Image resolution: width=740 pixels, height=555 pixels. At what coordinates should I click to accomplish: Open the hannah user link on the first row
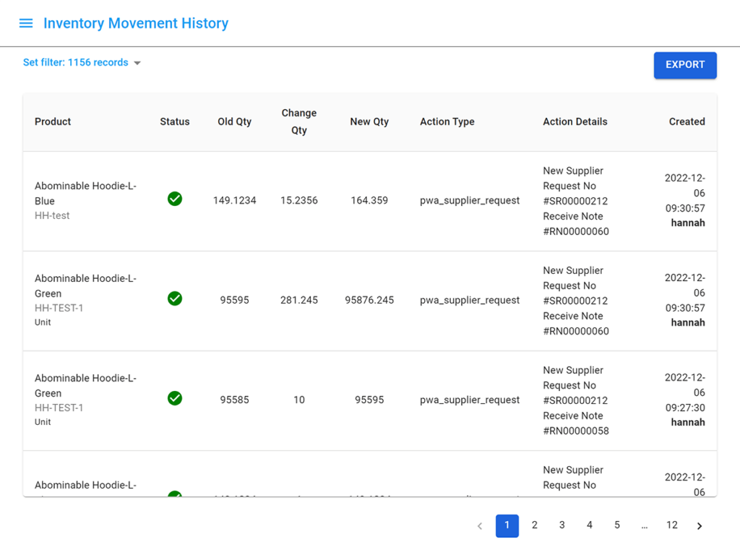[x=687, y=223]
